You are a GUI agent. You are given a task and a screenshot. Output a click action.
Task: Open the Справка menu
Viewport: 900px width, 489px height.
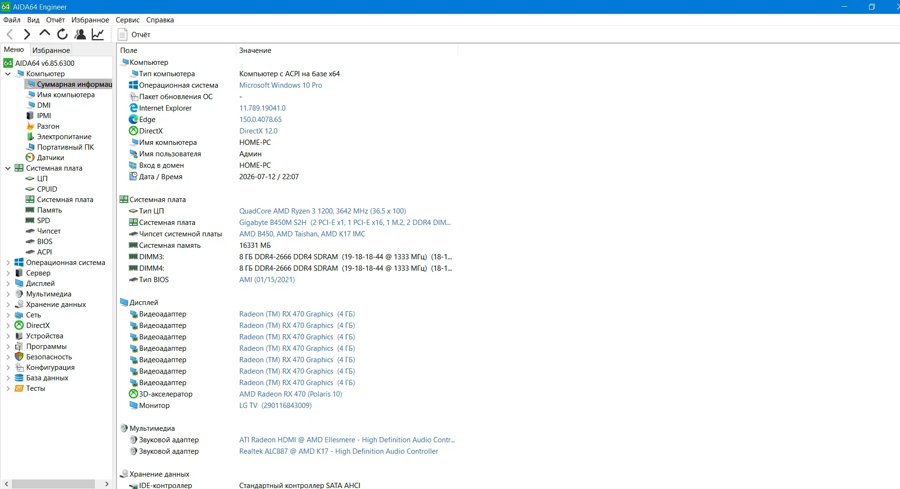tap(160, 20)
